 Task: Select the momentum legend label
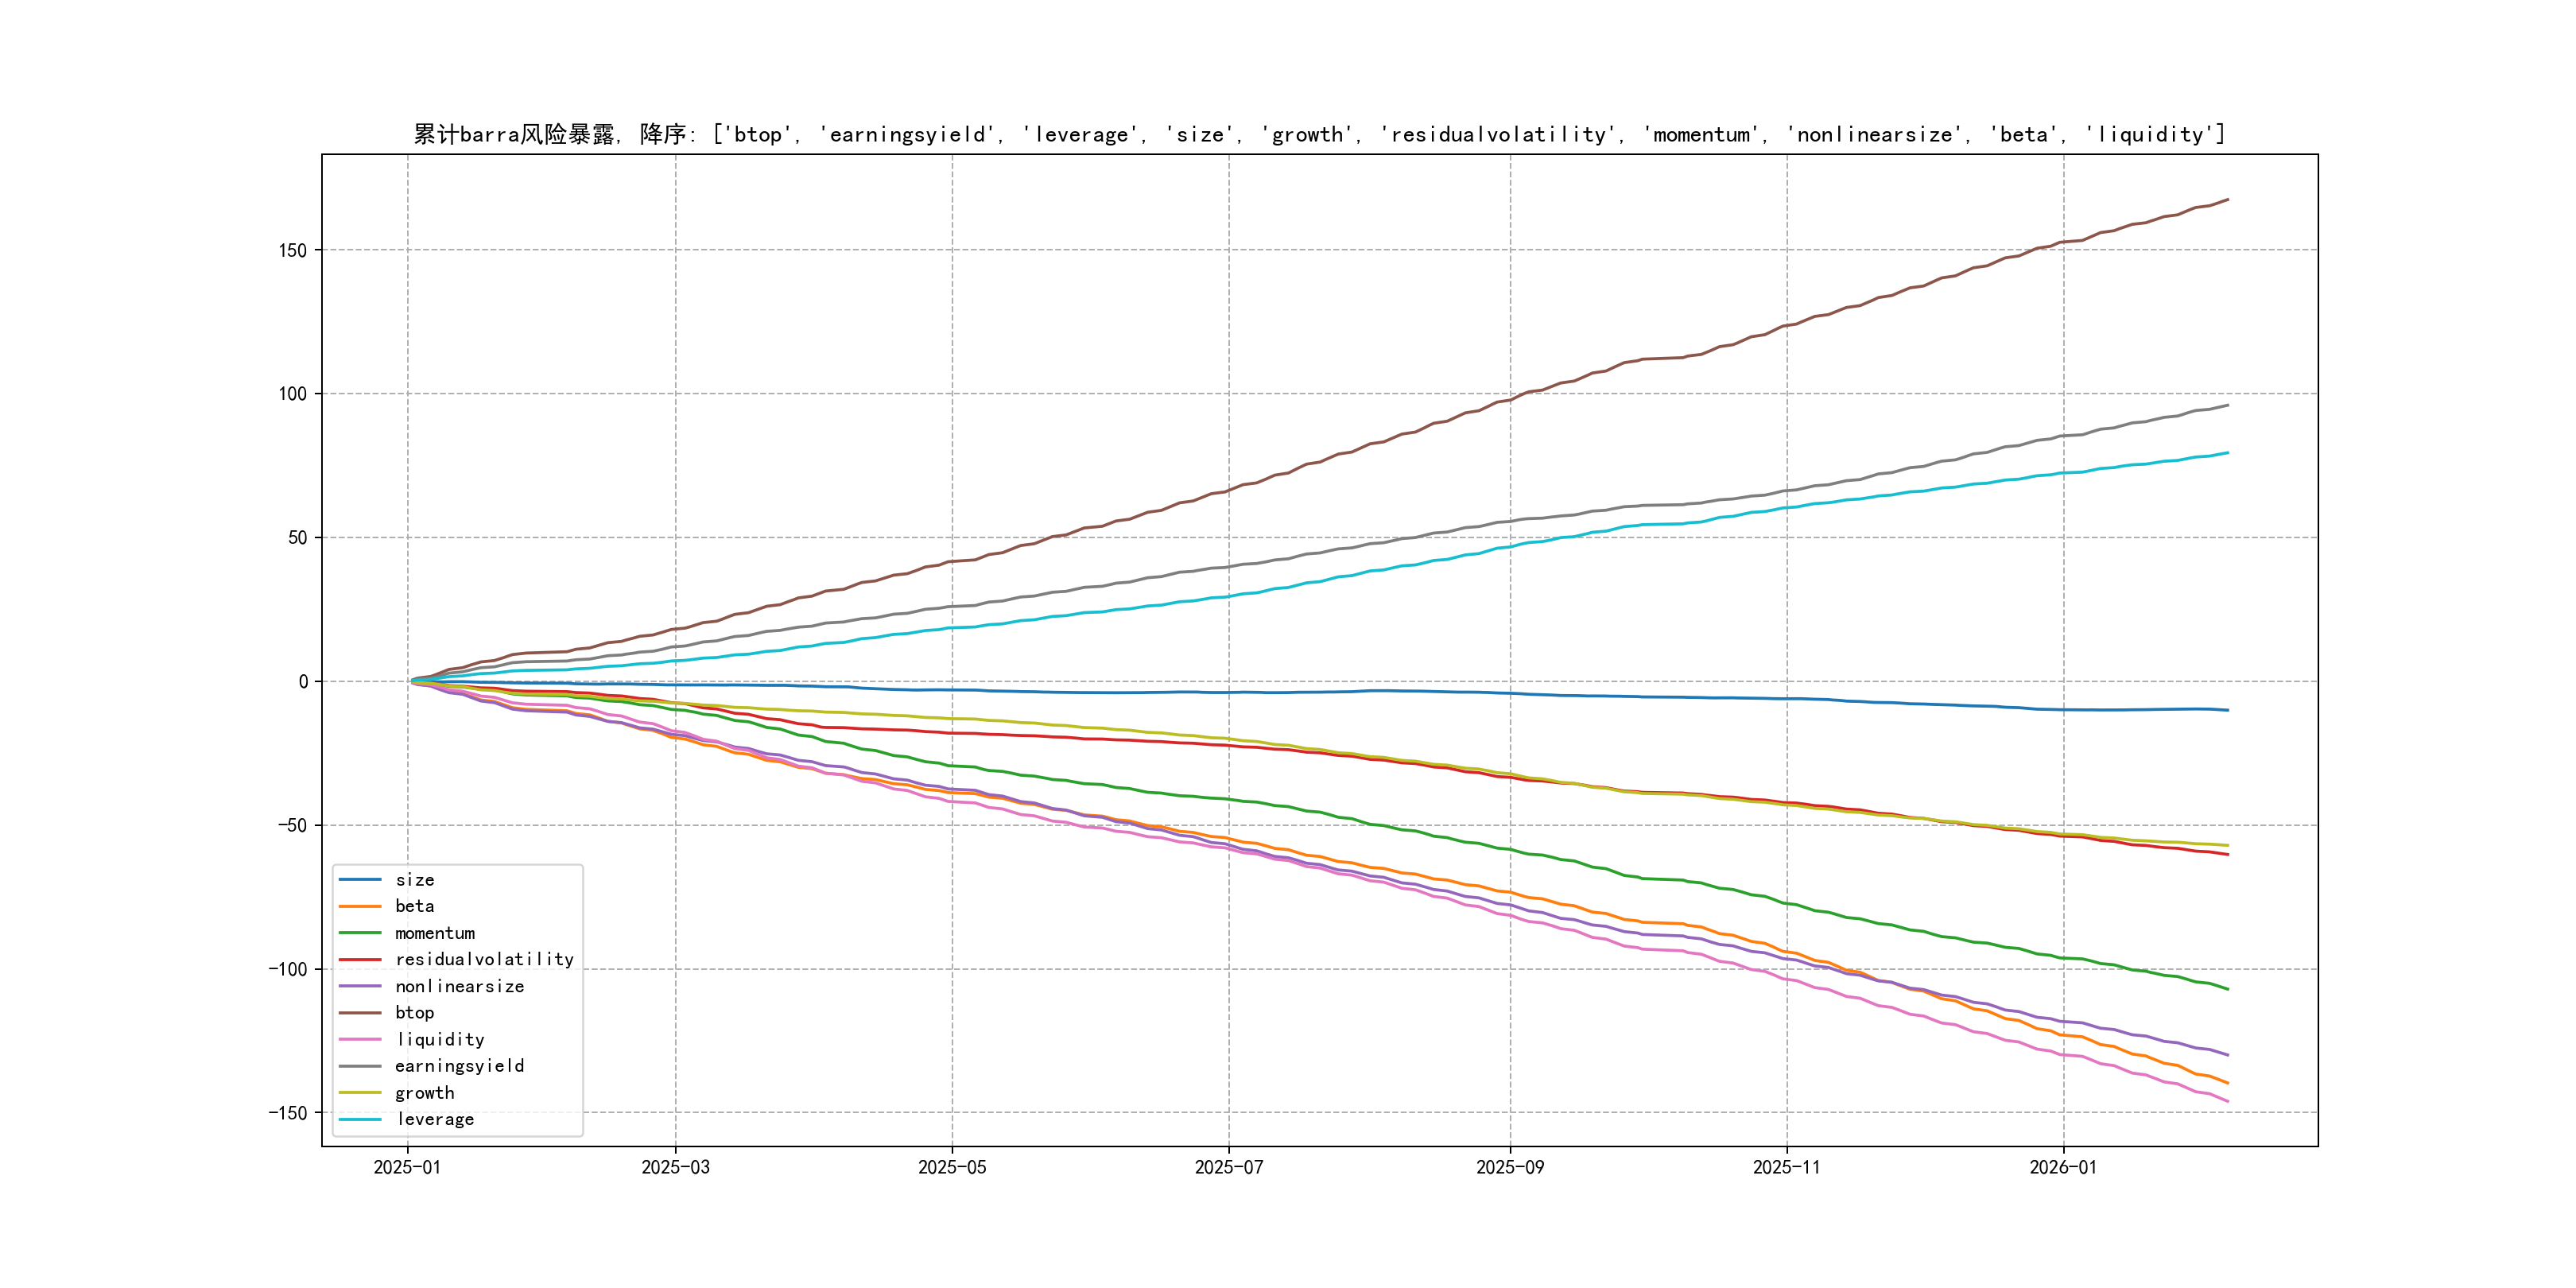[434, 933]
